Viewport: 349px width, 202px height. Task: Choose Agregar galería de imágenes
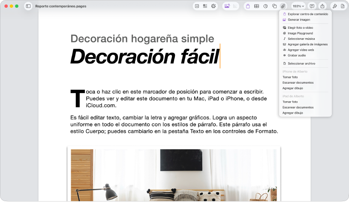[305, 44]
